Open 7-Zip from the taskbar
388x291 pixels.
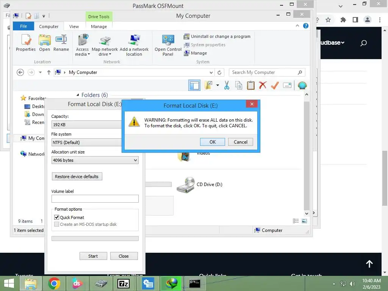point(124,283)
